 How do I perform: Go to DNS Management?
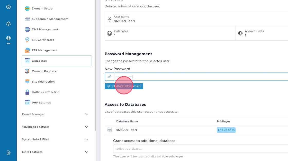tap(45, 30)
